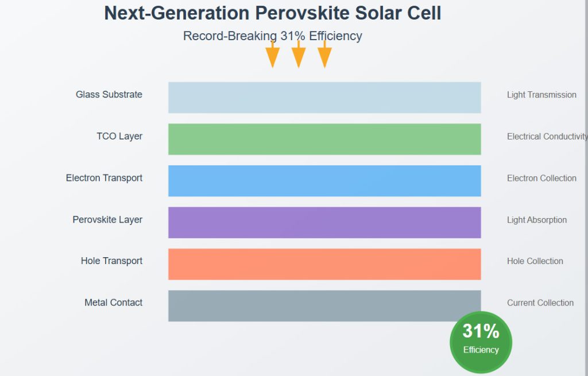Click the Glass Substrate label
The width and height of the screenshot is (588, 376).
tap(109, 95)
